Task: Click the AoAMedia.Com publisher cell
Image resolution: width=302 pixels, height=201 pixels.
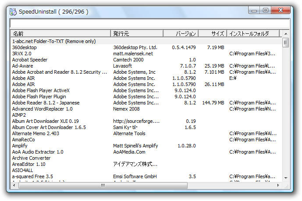Action: 129,152
